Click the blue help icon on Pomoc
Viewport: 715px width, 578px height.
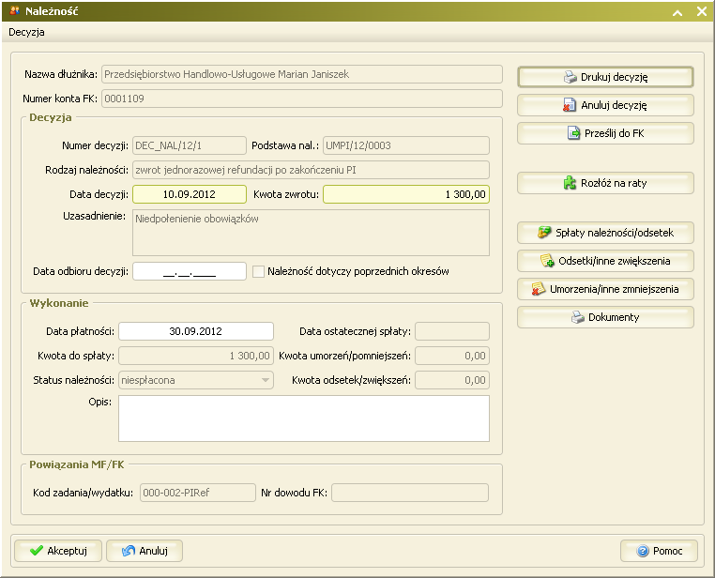[643, 551]
